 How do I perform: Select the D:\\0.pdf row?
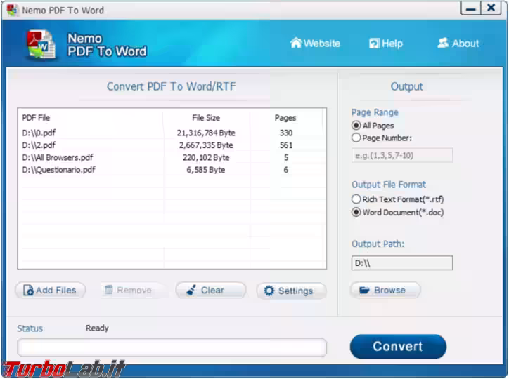(172, 133)
